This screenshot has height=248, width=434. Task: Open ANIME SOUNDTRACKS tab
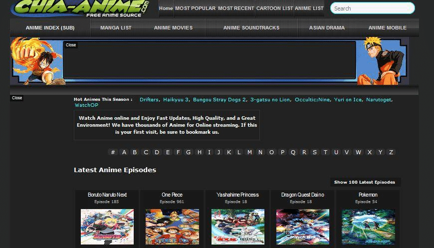tap(251, 27)
